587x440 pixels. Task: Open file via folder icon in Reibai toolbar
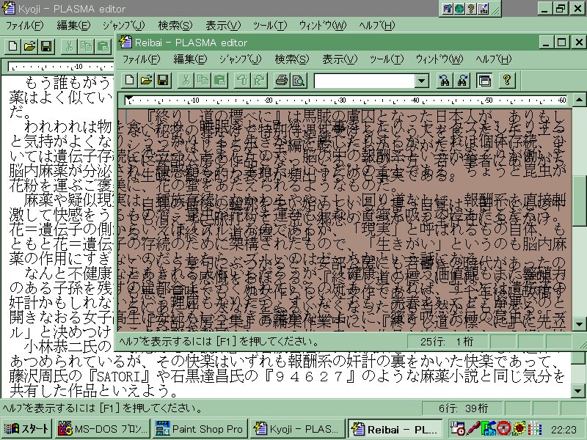(x=146, y=81)
